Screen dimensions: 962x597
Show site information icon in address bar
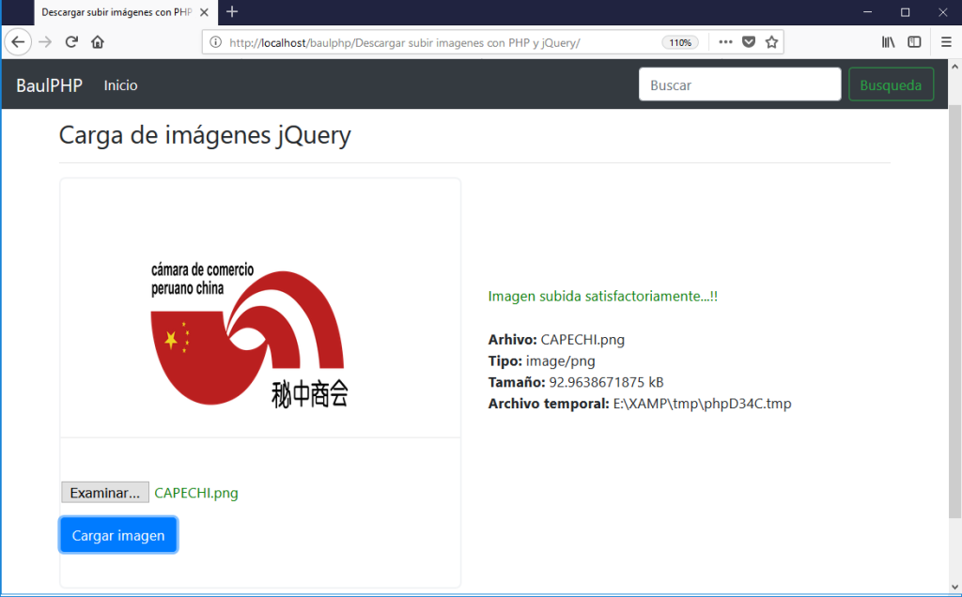pyautogui.click(x=215, y=42)
